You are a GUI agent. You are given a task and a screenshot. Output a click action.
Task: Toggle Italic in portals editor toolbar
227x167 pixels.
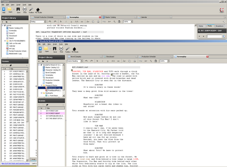click(x=66, y=22)
